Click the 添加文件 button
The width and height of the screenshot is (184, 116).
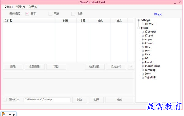click(x=116, y=67)
